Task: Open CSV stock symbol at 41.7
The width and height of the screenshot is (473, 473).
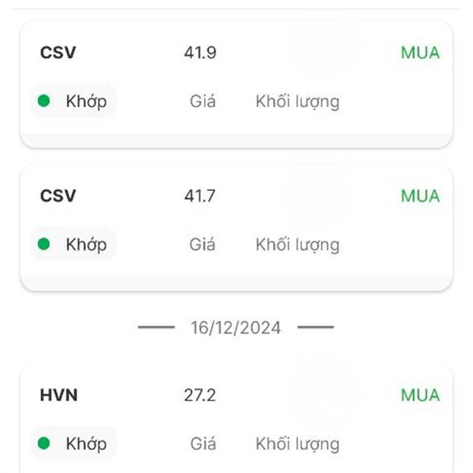Action: (58, 196)
